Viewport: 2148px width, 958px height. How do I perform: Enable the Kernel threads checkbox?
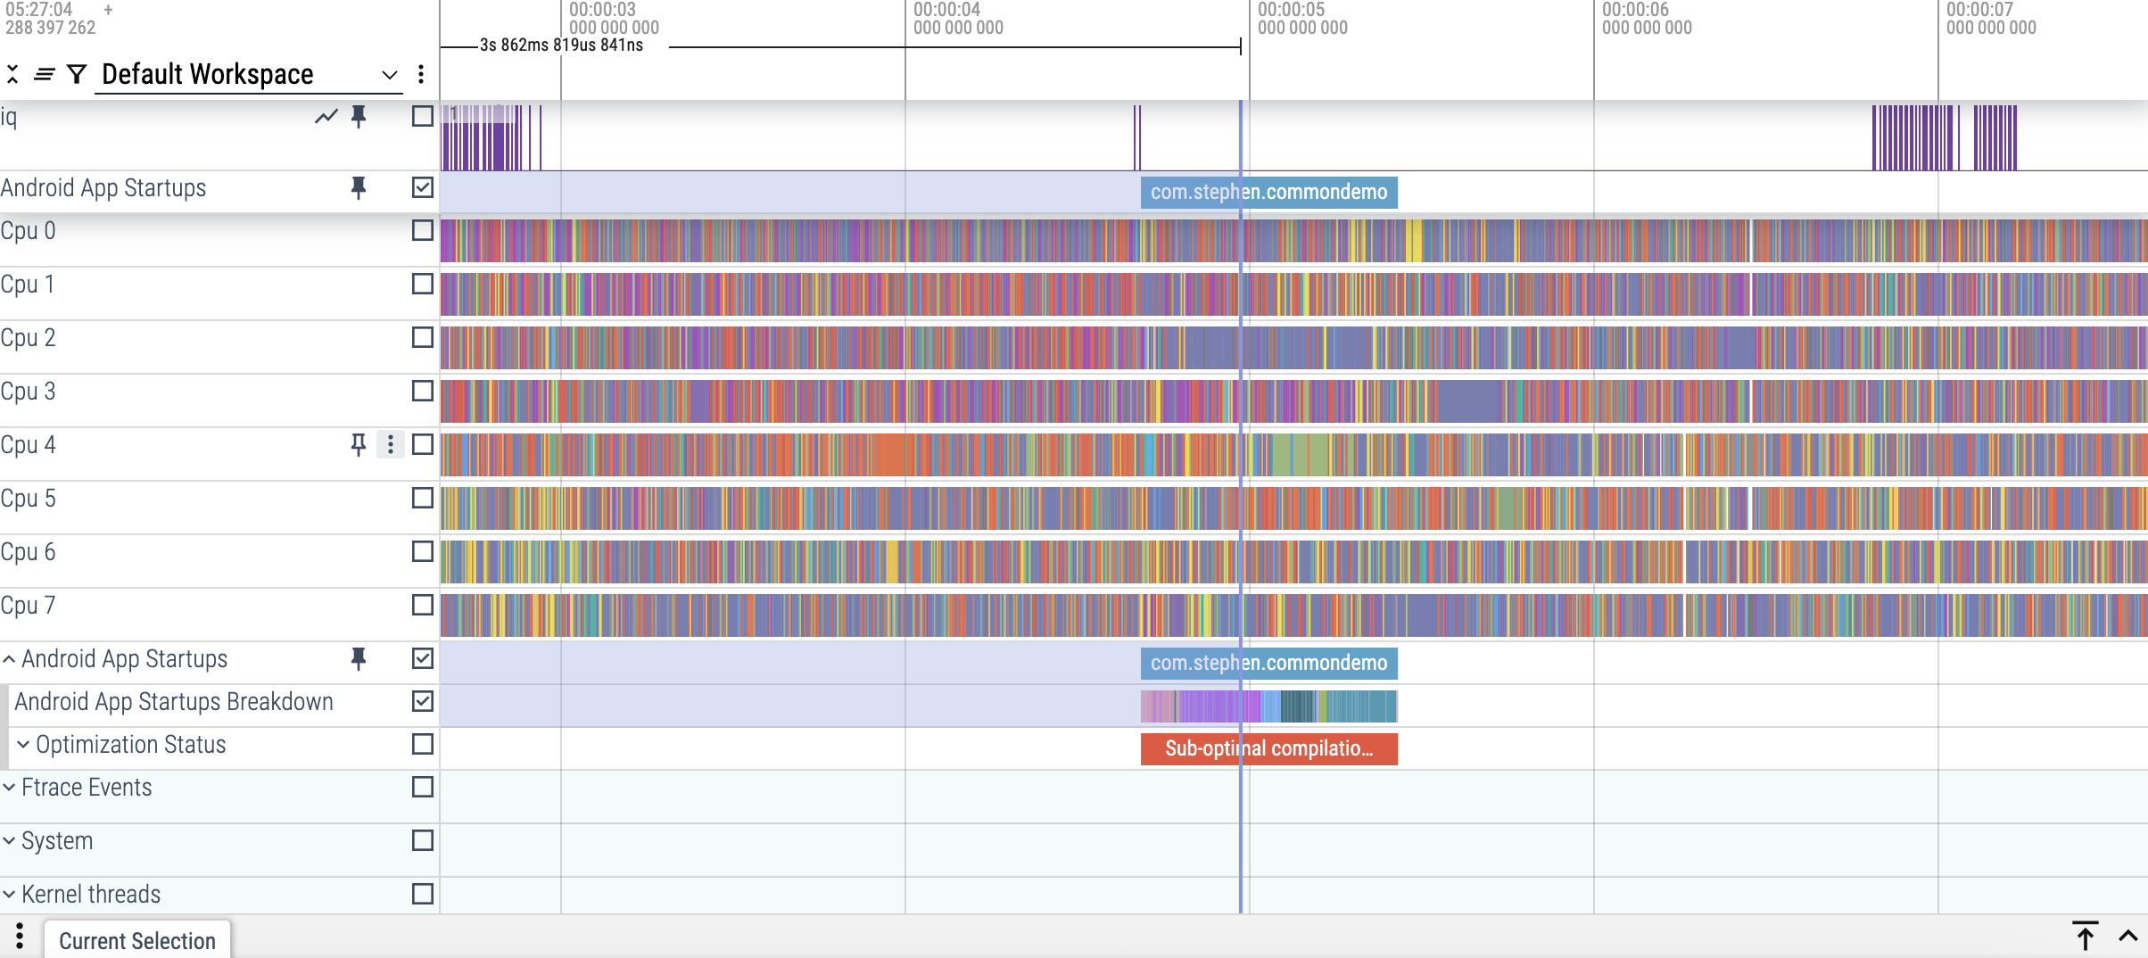(423, 894)
